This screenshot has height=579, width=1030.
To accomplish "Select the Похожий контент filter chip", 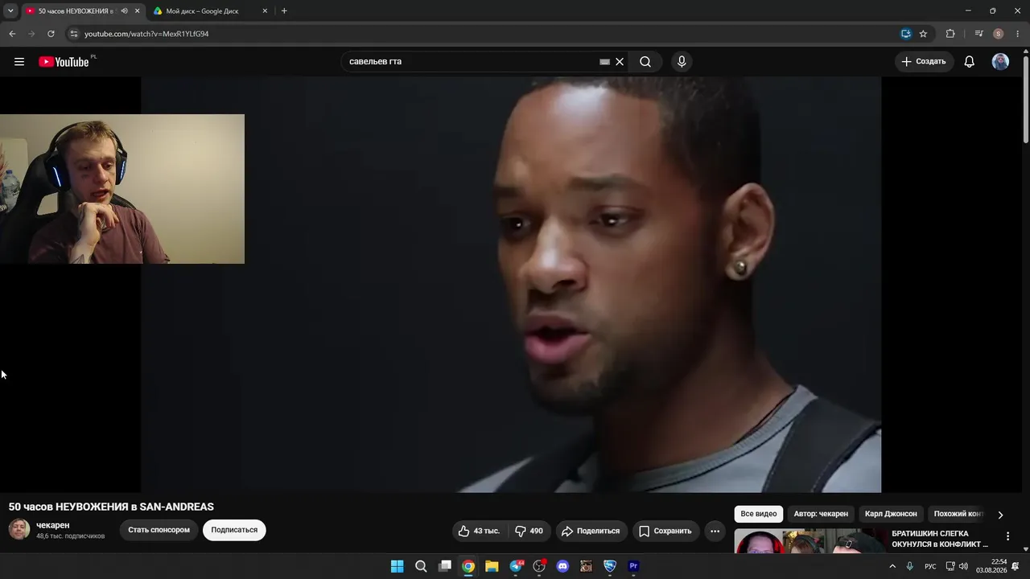I will tap(958, 514).
